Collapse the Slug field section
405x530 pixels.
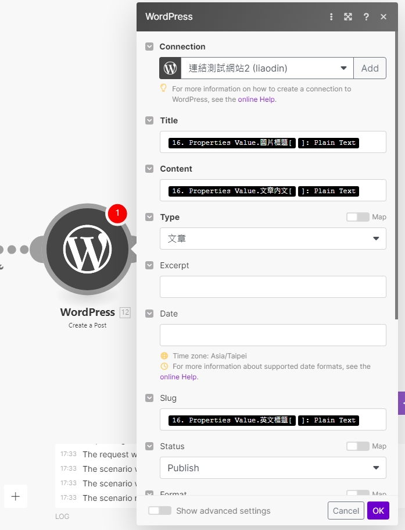(149, 398)
